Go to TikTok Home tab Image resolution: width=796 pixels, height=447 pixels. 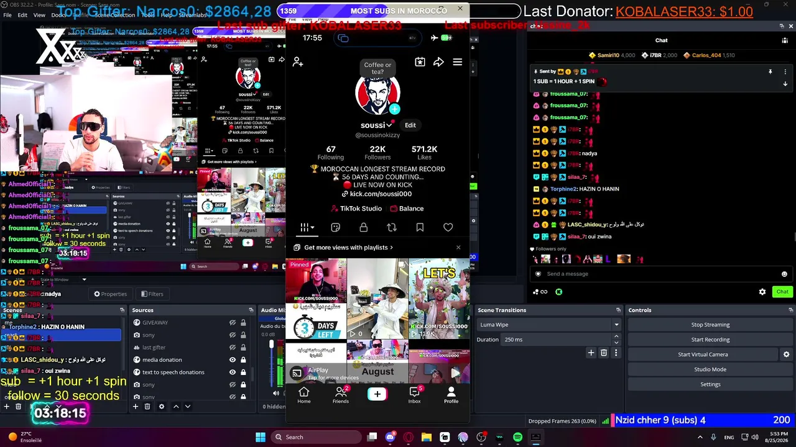[304, 395]
